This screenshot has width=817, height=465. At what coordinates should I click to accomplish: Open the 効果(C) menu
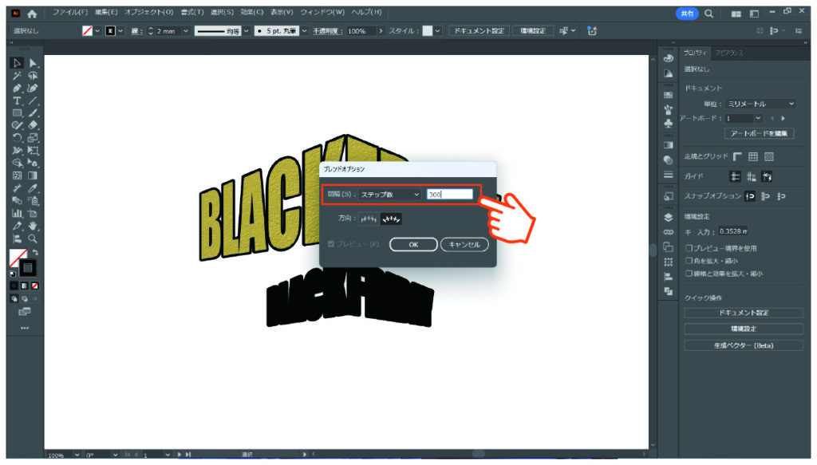(251, 12)
